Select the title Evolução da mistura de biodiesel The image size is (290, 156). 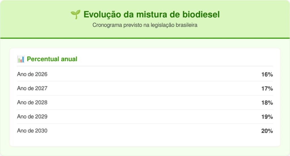(x=152, y=14)
